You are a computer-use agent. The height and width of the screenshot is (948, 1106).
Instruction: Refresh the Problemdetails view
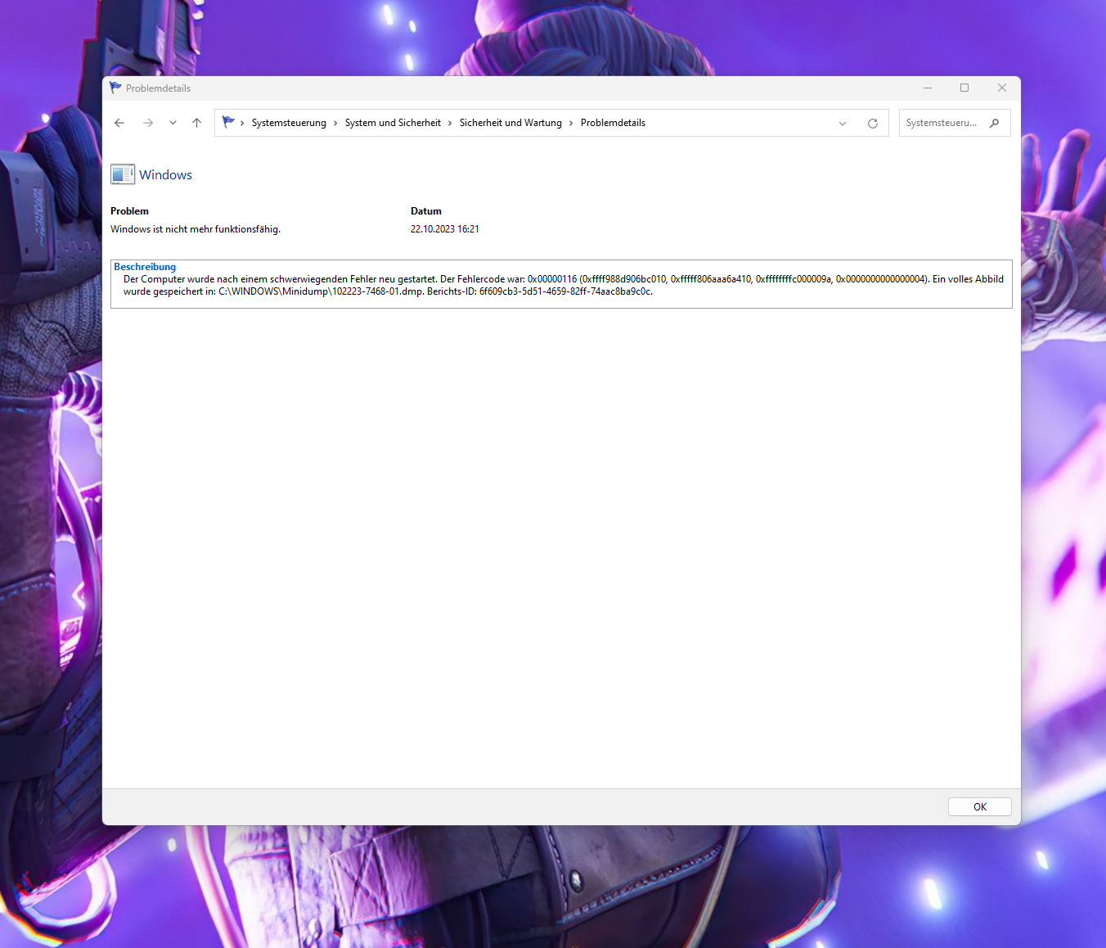point(873,124)
